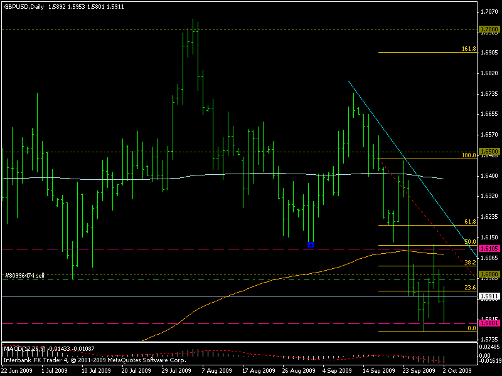Select the current price 1.5911 tag
502x376 pixels.
point(488,296)
